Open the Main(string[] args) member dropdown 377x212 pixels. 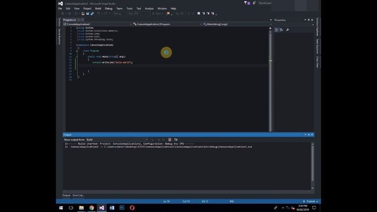(x=237, y=24)
